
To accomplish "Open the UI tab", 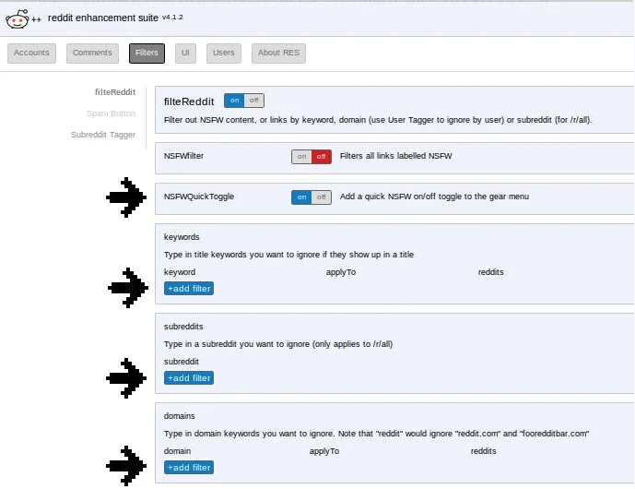I will point(187,54).
